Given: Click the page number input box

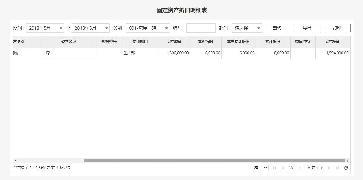Looking at the screenshot, I should tap(300, 168).
